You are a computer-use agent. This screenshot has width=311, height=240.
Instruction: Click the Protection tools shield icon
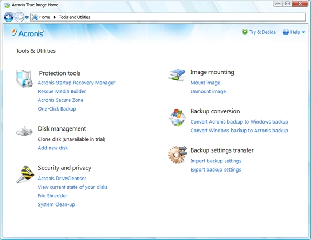click(24, 79)
